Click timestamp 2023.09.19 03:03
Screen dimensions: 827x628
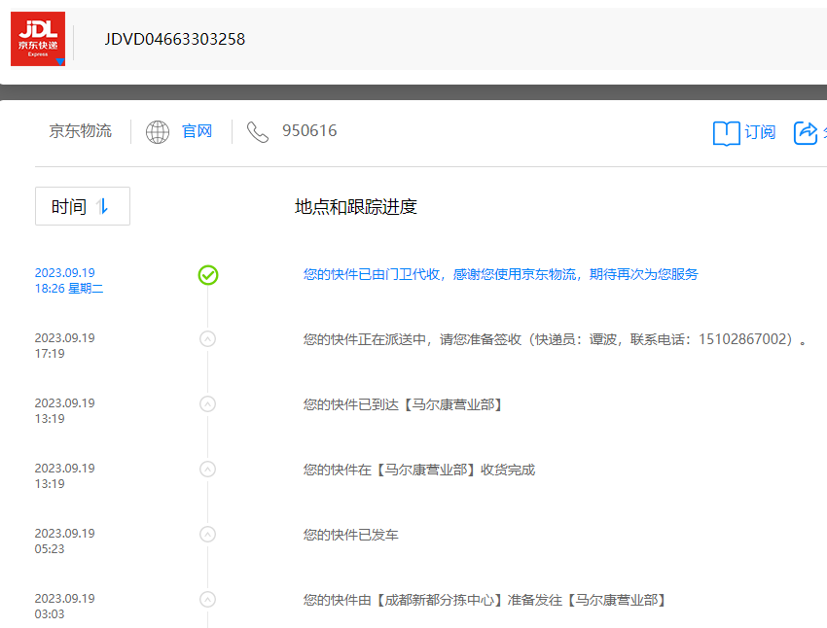click(x=64, y=607)
